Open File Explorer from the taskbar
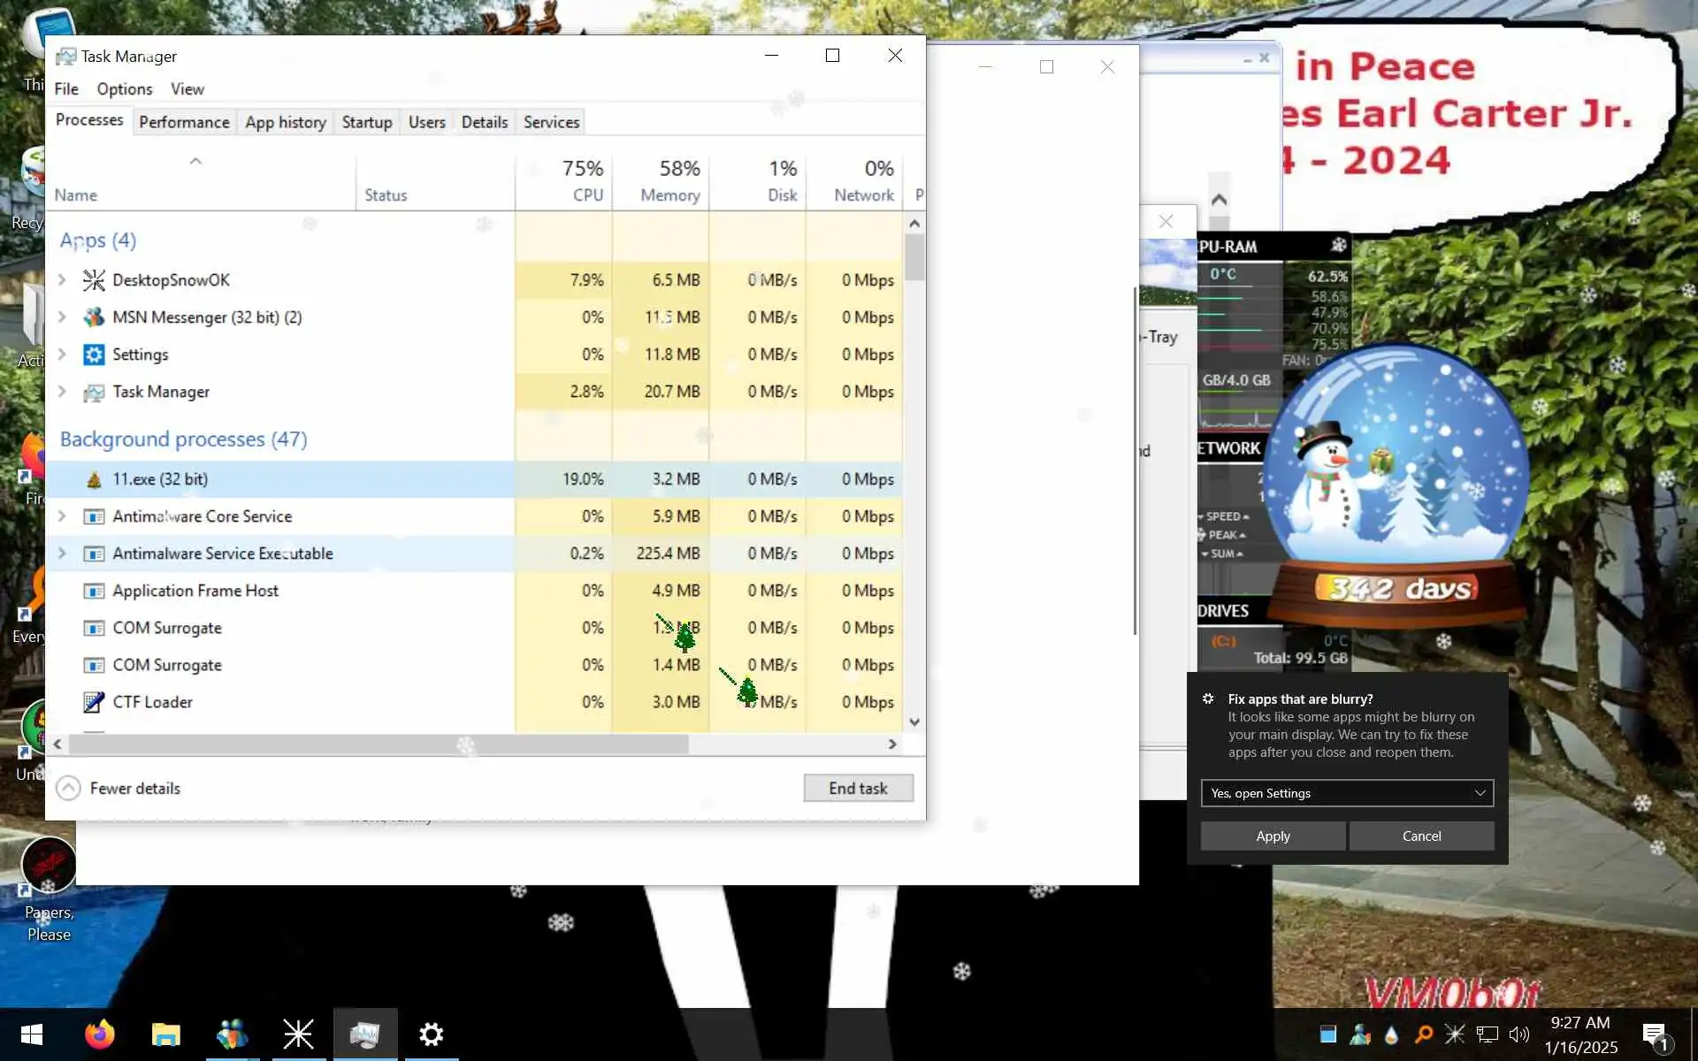1698x1061 pixels. tap(165, 1034)
